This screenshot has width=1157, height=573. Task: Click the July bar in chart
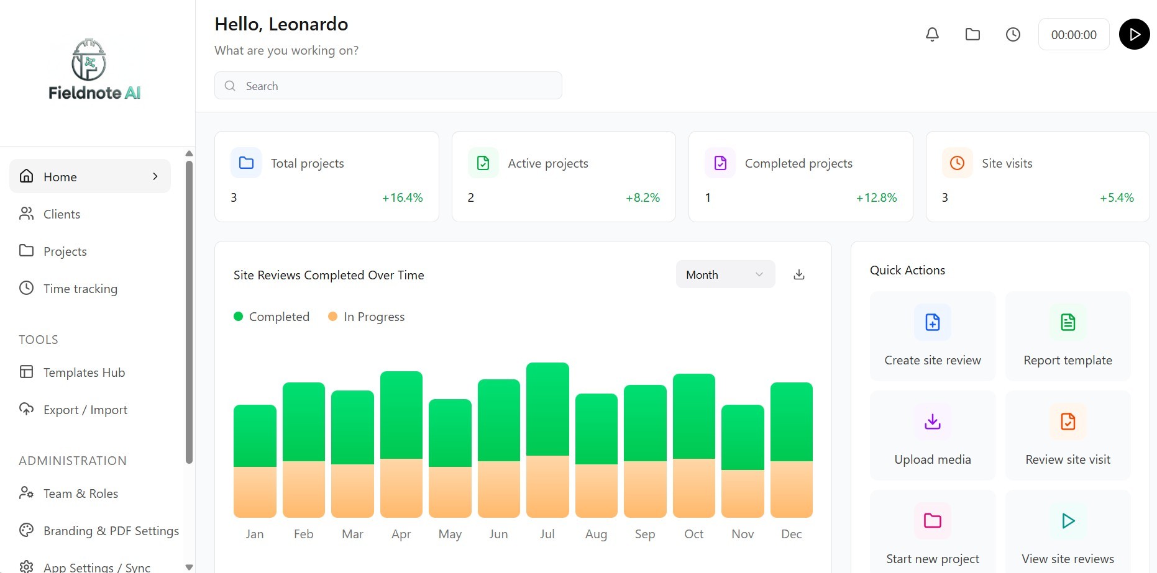coord(547,440)
